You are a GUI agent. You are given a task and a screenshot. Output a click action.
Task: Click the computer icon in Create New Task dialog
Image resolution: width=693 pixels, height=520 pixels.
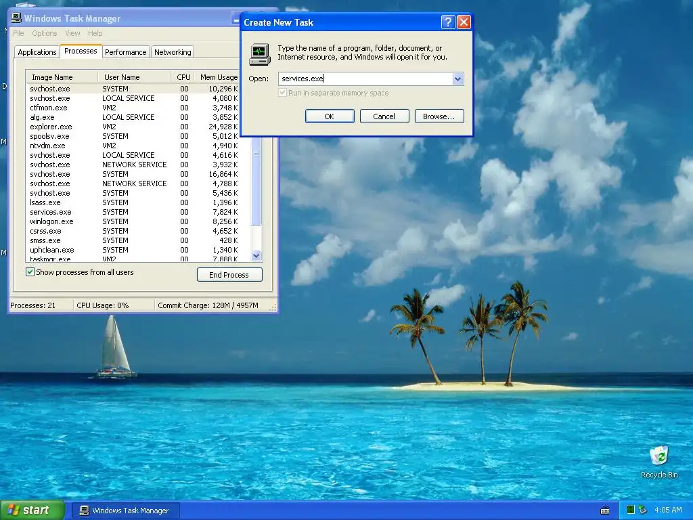coord(260,55)
